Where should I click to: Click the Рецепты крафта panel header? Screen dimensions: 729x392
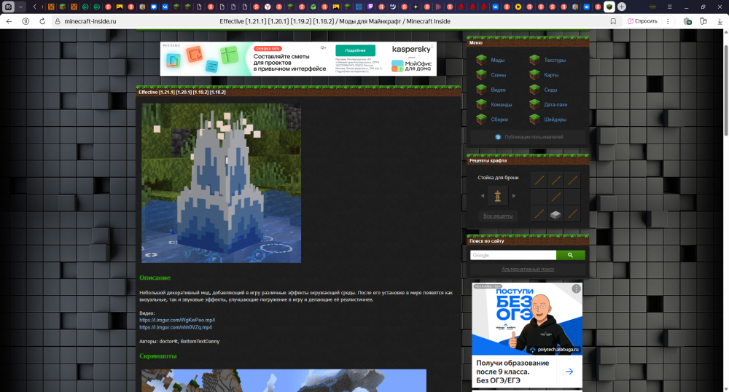[528, 161]
